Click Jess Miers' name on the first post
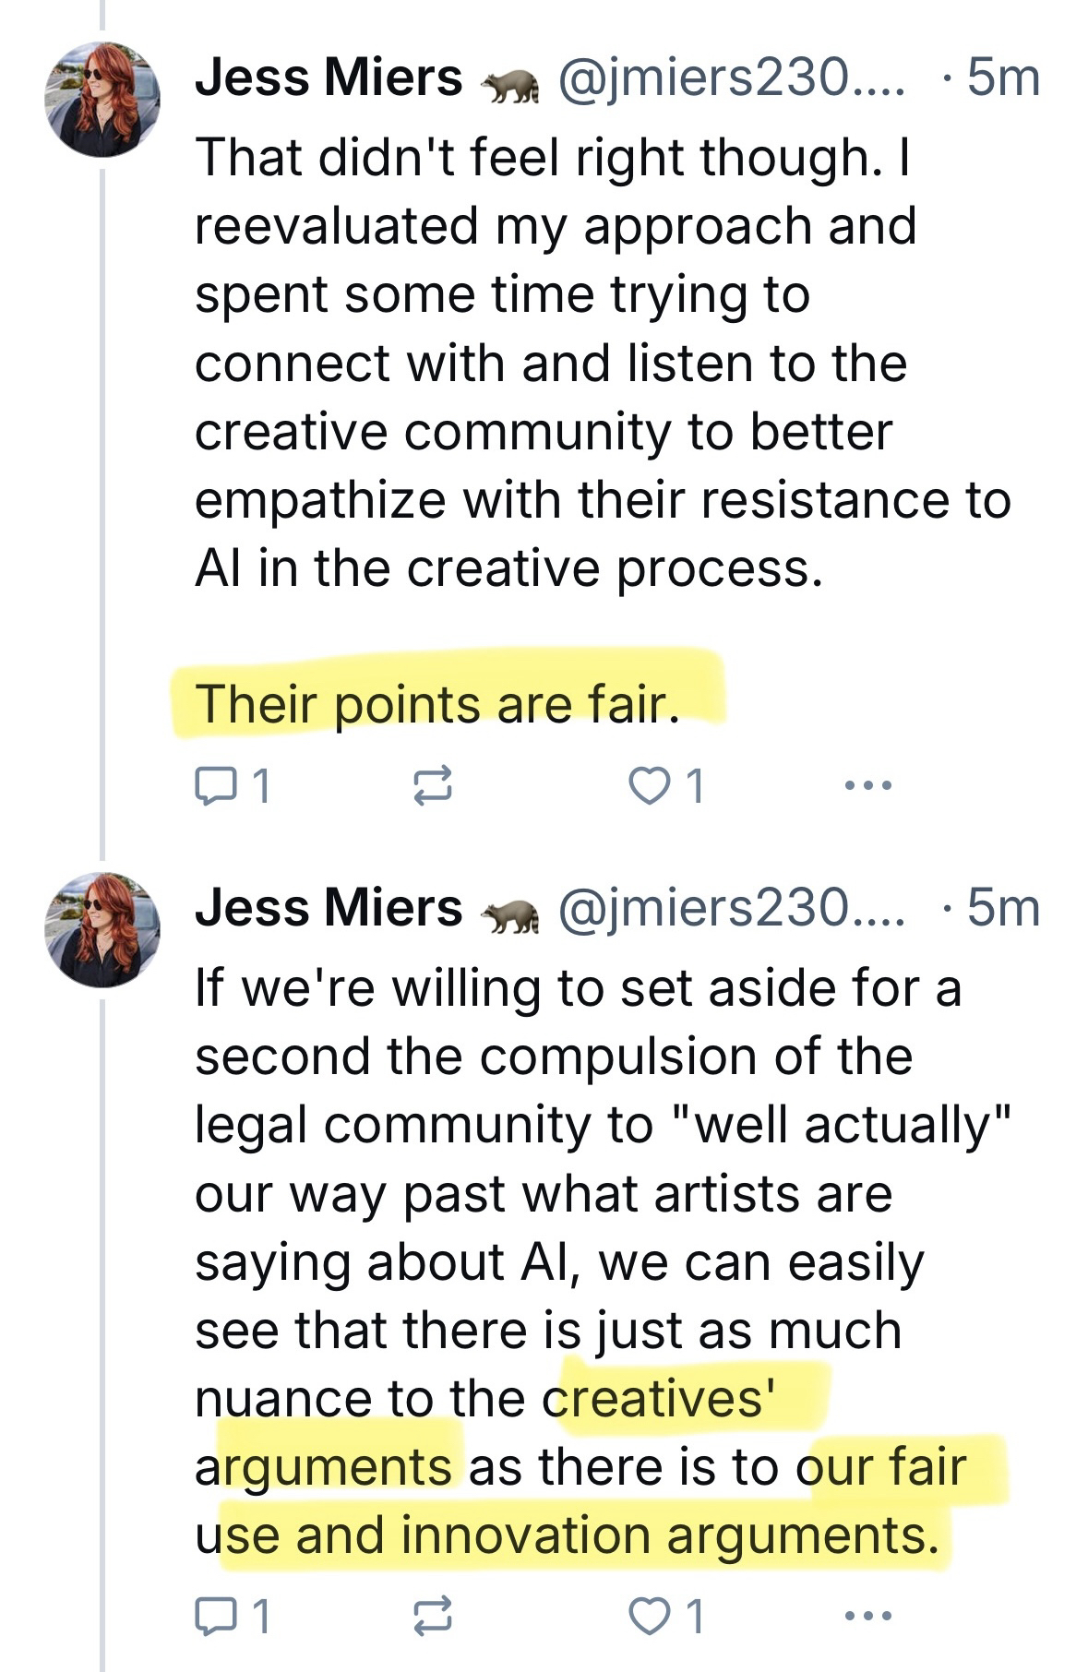Image resolution: width=1088 pixels, height=1672 pixels. tap(329, 78)
